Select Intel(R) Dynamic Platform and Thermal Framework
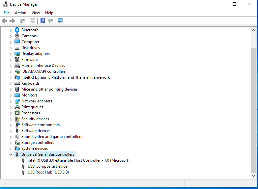Viewport: 258px width, 189px height. pos(66,77)
